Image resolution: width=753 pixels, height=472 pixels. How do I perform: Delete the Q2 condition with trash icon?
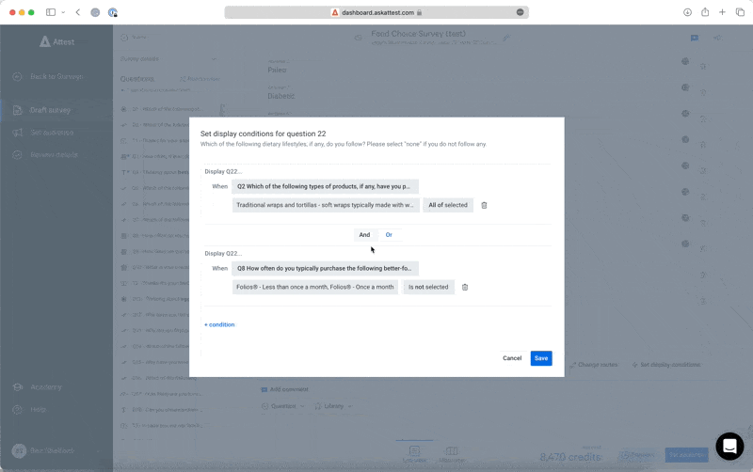pos(484,205)
